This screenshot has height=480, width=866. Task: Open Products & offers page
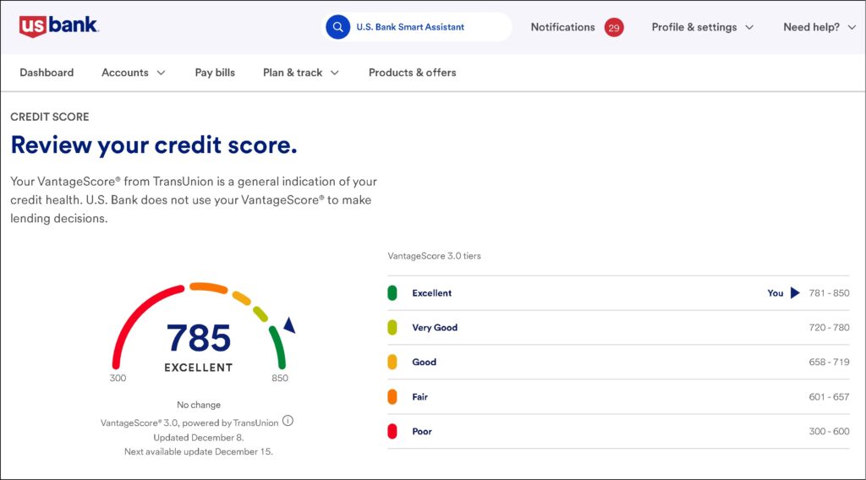412,73
